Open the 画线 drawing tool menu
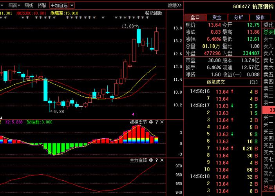275x196 pixels. [29, 5]
